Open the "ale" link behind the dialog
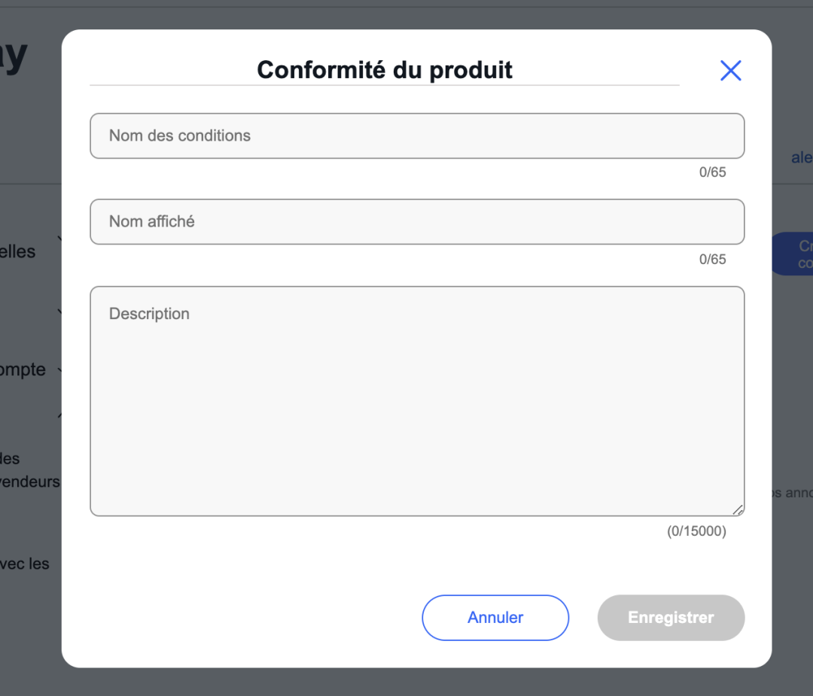This screenshot has width=813, height=696. pos(801,158)
